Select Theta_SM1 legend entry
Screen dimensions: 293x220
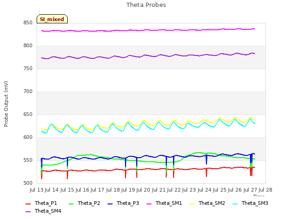pos(164,203)
